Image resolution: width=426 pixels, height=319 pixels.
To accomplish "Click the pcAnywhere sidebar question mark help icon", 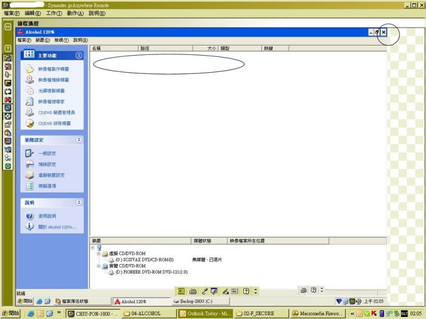I will pos(8,48).
